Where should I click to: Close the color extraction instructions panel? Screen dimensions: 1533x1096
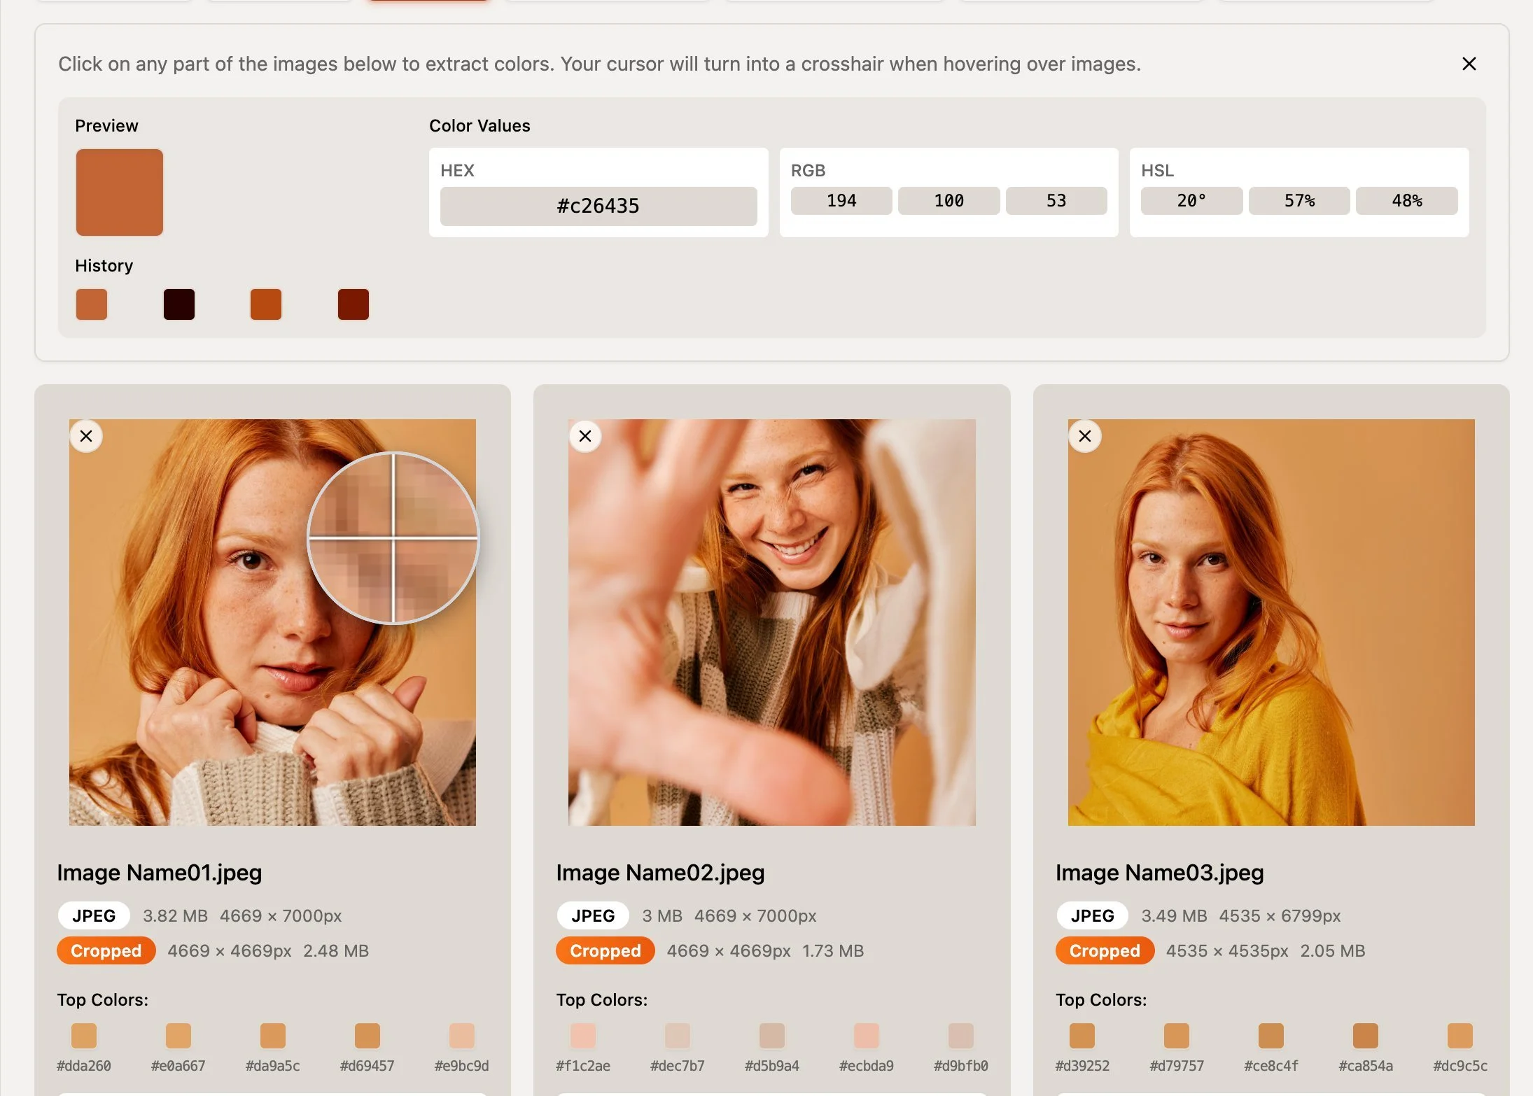1469,64
